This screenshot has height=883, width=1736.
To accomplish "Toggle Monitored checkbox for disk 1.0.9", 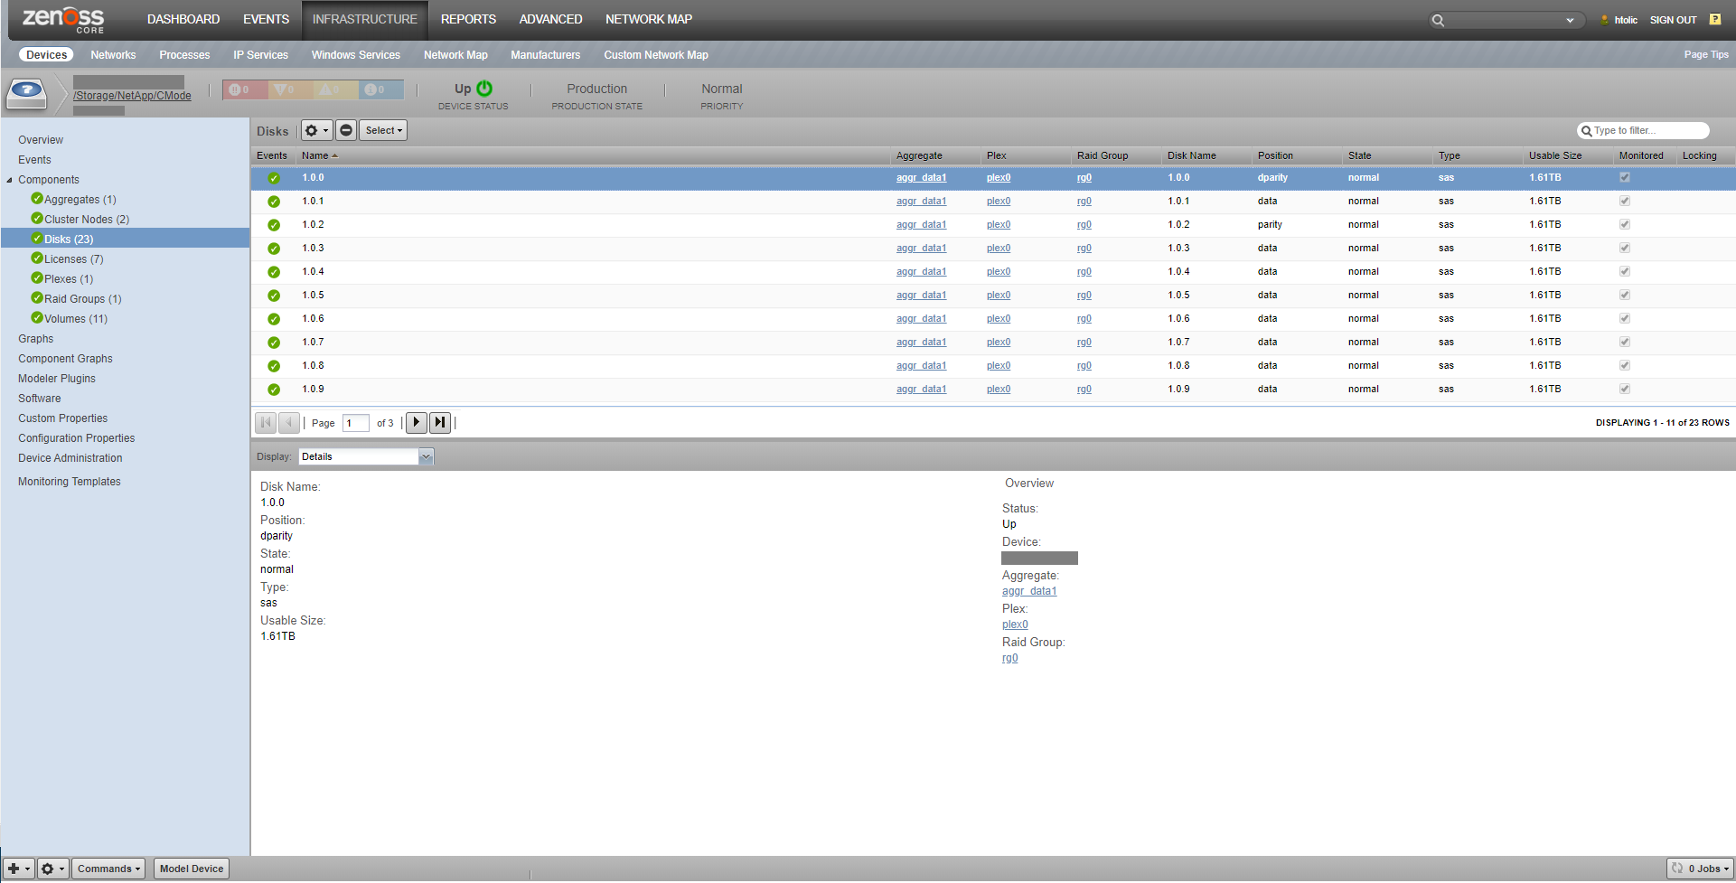I will pos(1625,389).
